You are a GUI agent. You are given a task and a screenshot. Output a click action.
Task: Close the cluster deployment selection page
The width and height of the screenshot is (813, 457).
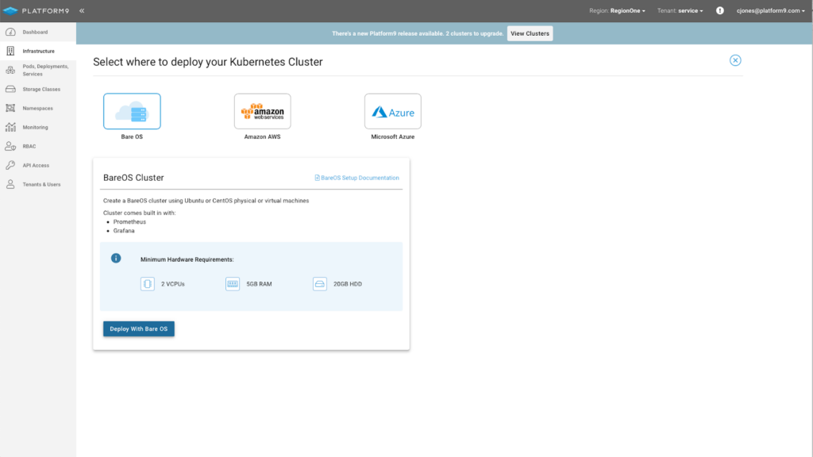coord(735,60)
